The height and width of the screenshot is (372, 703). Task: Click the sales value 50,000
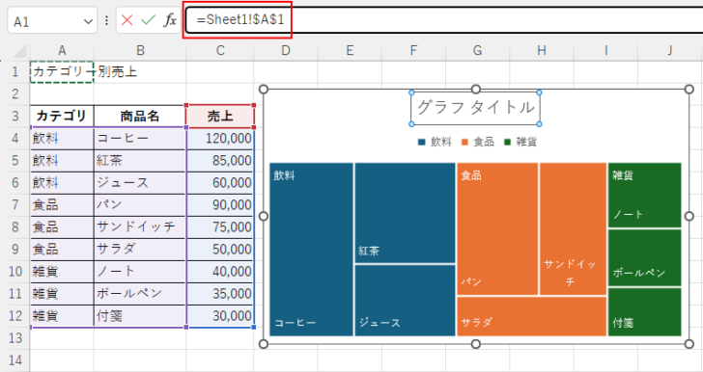pos(220,250)
